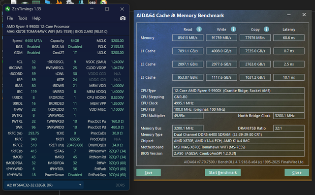Screen dimensions: 315x195
Task: Click the FCLK value 2133.33
Action: tap(117, 47)
